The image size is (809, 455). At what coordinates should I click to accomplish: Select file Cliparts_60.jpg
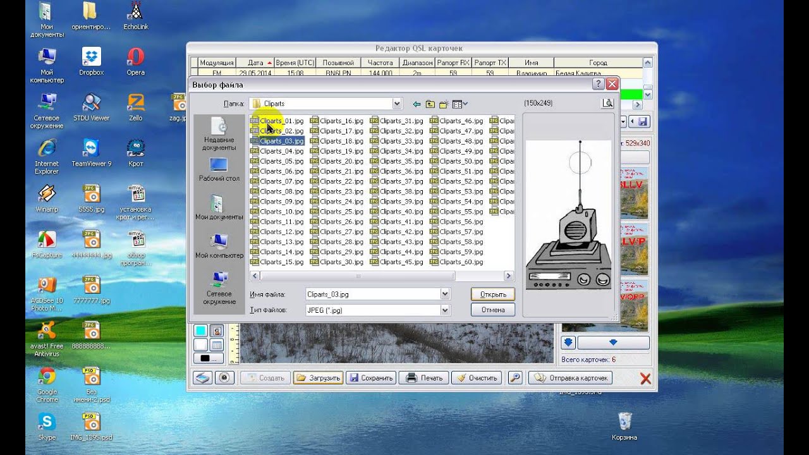coord(456,262)
